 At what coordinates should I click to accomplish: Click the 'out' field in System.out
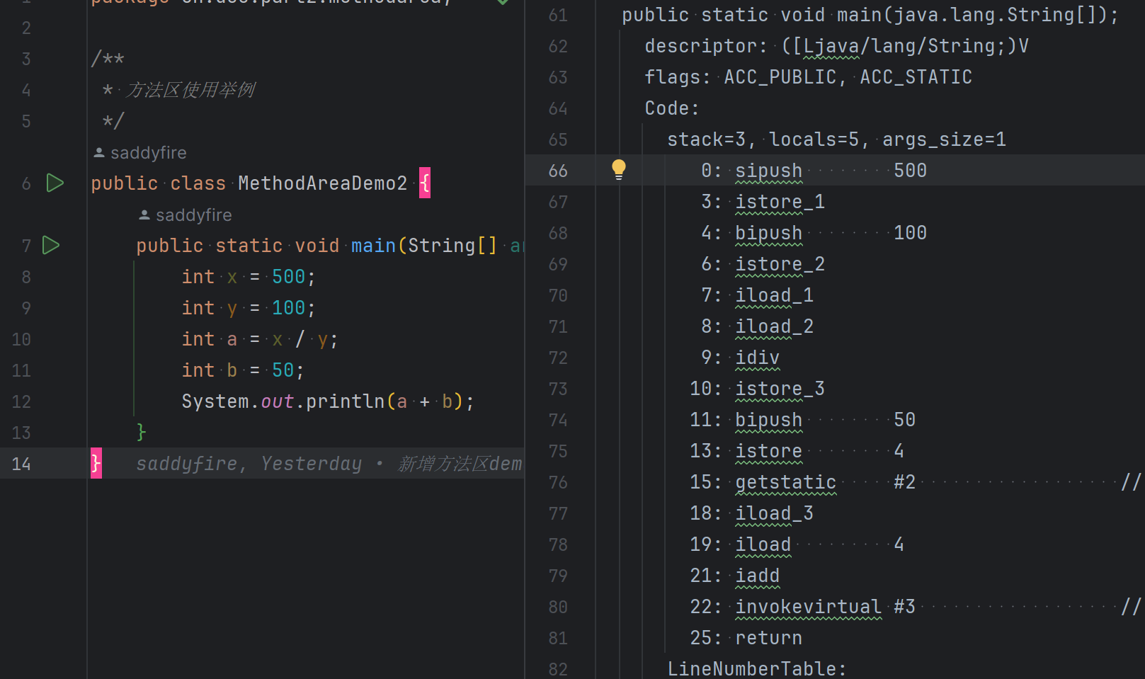pyautogui.click(x=277, y=401)
